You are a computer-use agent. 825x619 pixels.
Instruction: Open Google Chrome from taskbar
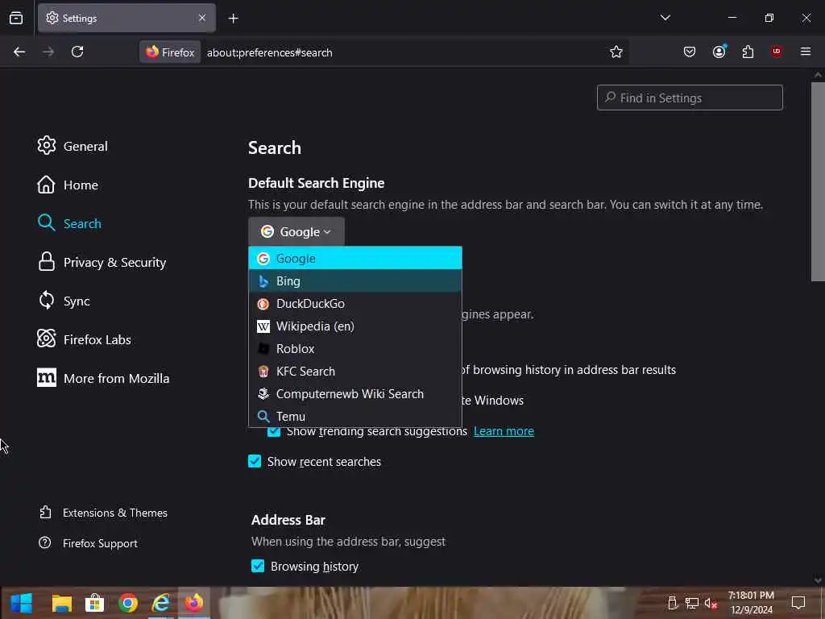pyautogui.click(x=128, y=603)
